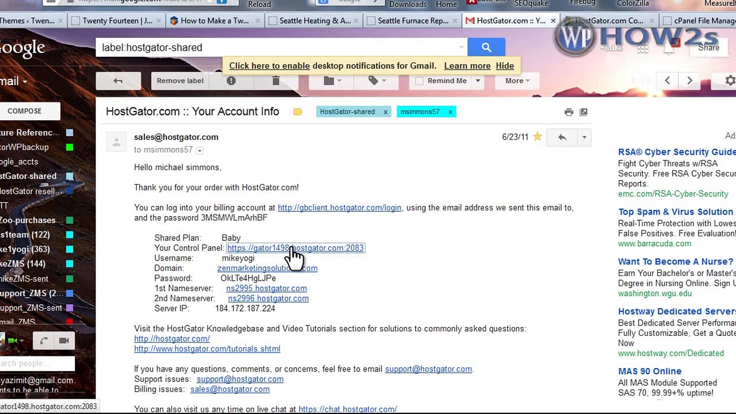The image size is (736, 414).
Task: Delete email with trash icon
Action: 275,81
